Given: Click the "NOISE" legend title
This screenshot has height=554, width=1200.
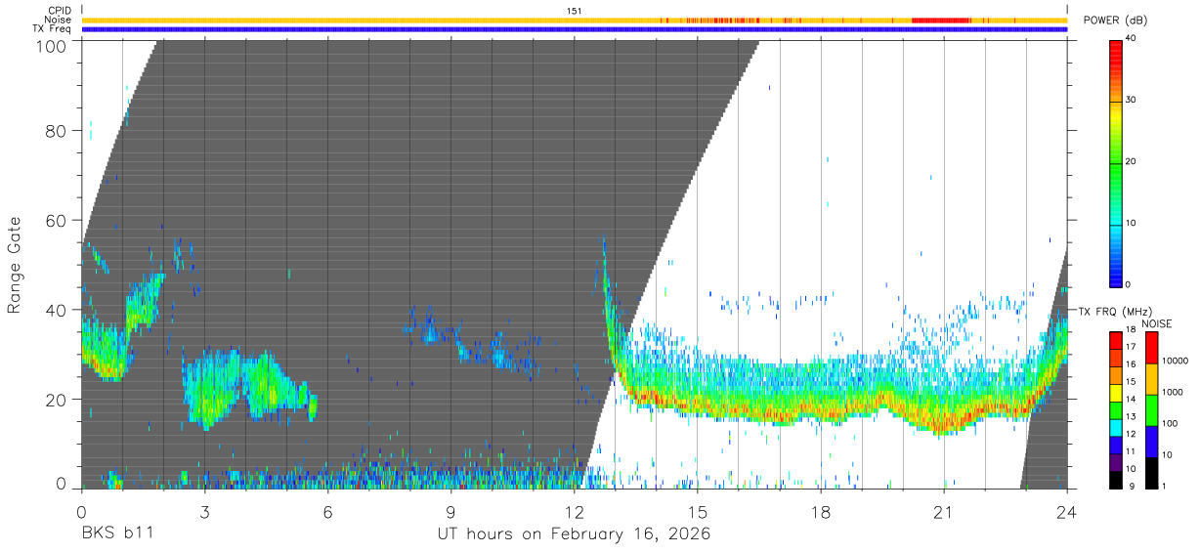Looking at the screenshot, I should [x=1157, y=323].
